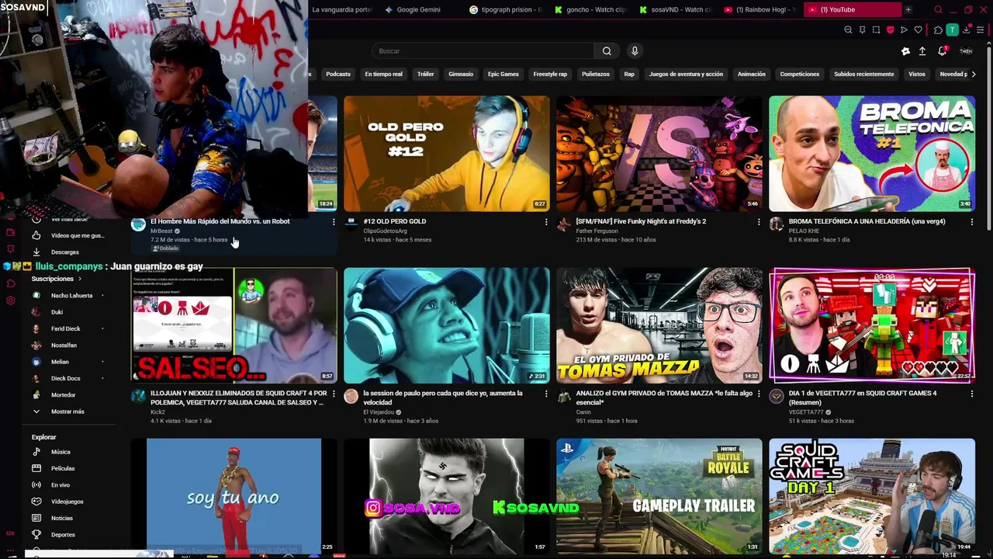This screenshot has height=559, width=993.
Task: Open options menu for BROMA TELEFÓNICA video
Action: point(971,222)
